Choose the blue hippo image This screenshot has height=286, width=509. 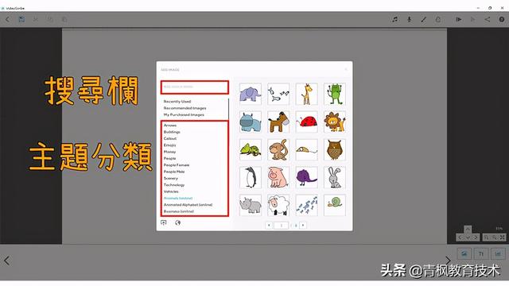[x=251, y=122]
